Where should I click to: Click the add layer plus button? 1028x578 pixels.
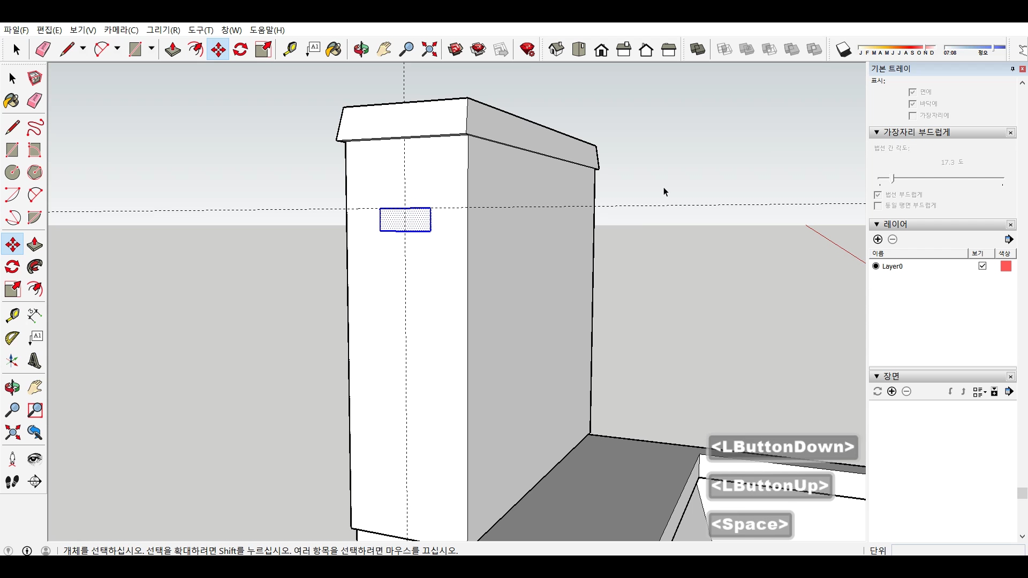coord(878,239)
